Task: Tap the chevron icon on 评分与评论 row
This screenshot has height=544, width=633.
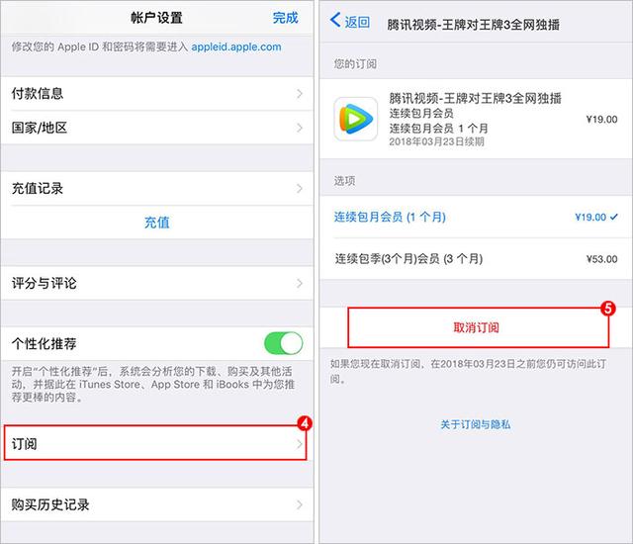Action: click(x=300, y=283)
